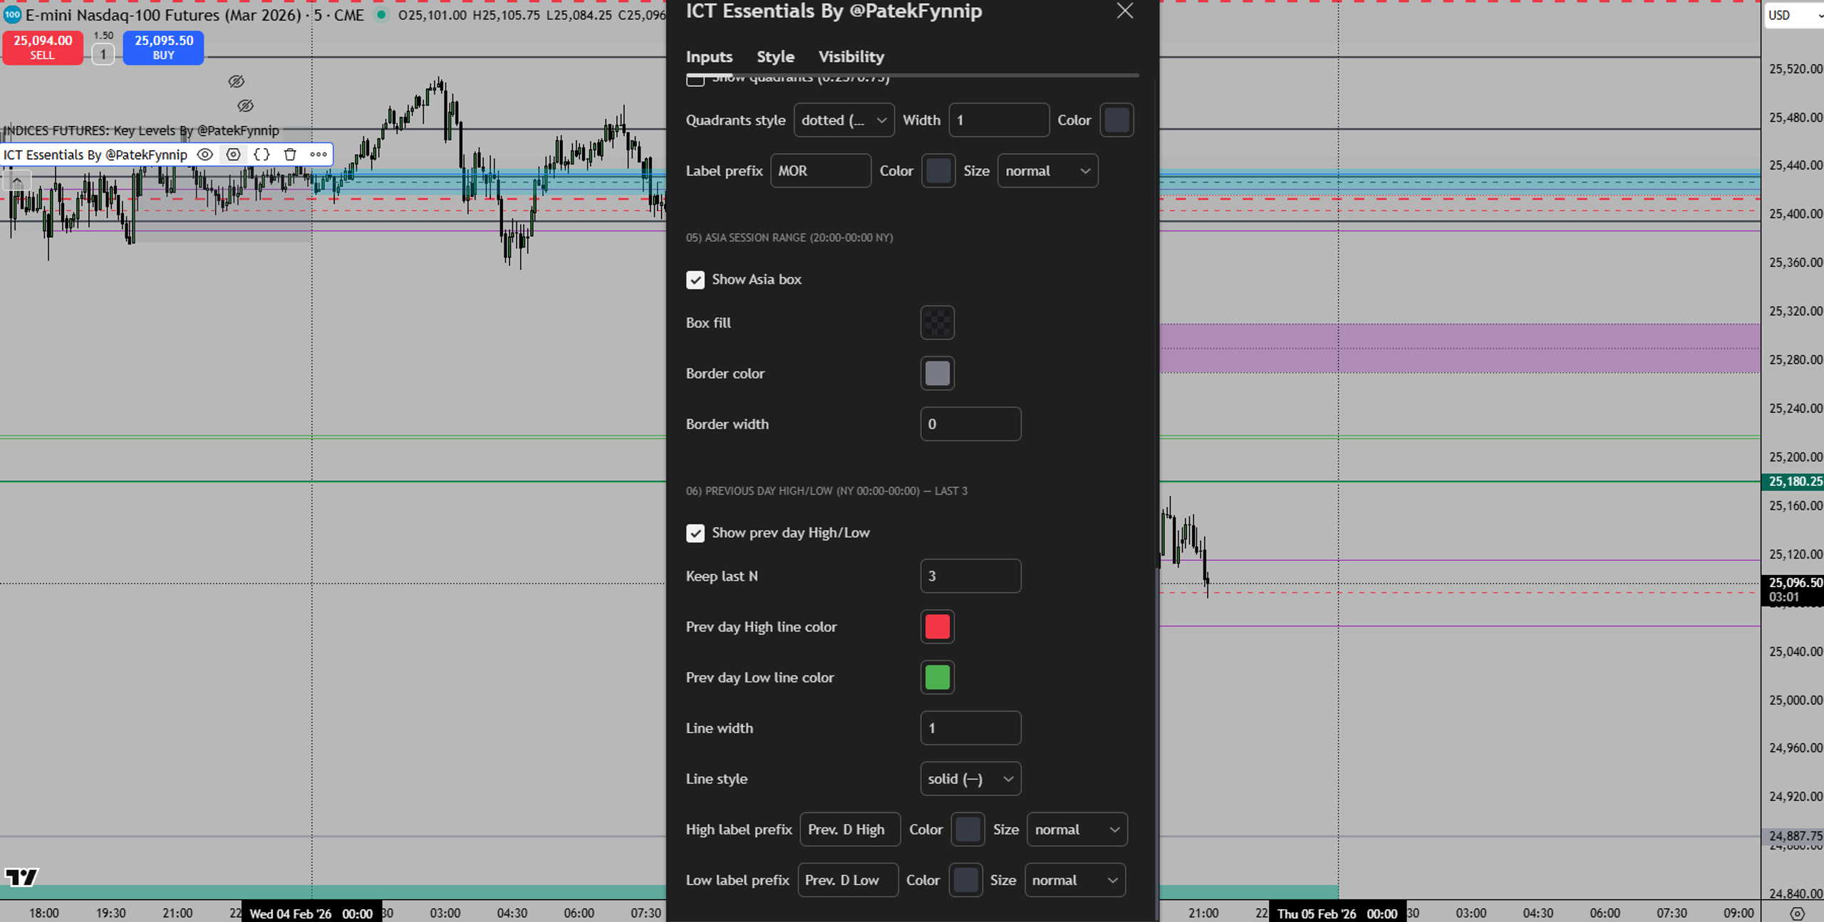Open ICT Essentials indicator settings gear
This screenshot has width=1824, height=922.
(233, 155)
